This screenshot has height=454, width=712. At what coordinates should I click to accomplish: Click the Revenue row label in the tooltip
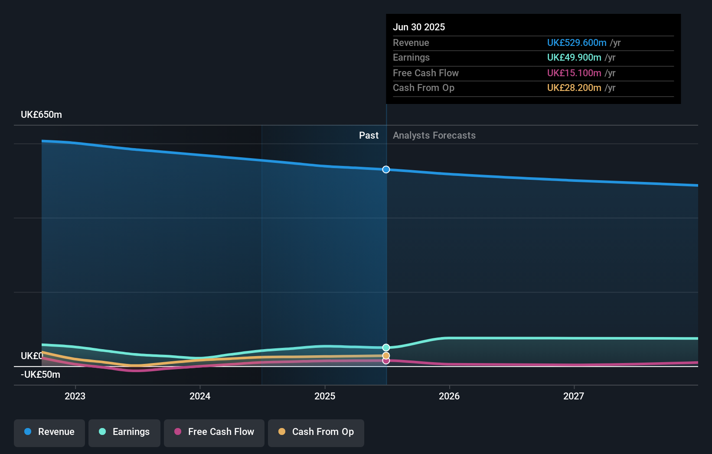411,43
